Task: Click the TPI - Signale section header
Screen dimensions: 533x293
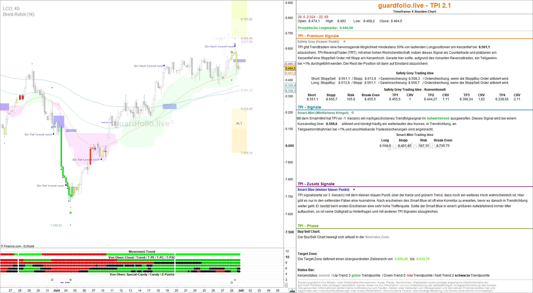Action: pyautogui.click(x=309, y=107)
